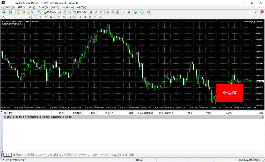Select the trendline drawing tool
265x162 pixels.
coord(25,17)
